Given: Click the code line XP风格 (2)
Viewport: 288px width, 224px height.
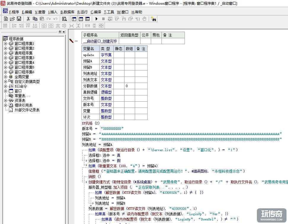Looking at the screenshot, I should tap(91, 123).
